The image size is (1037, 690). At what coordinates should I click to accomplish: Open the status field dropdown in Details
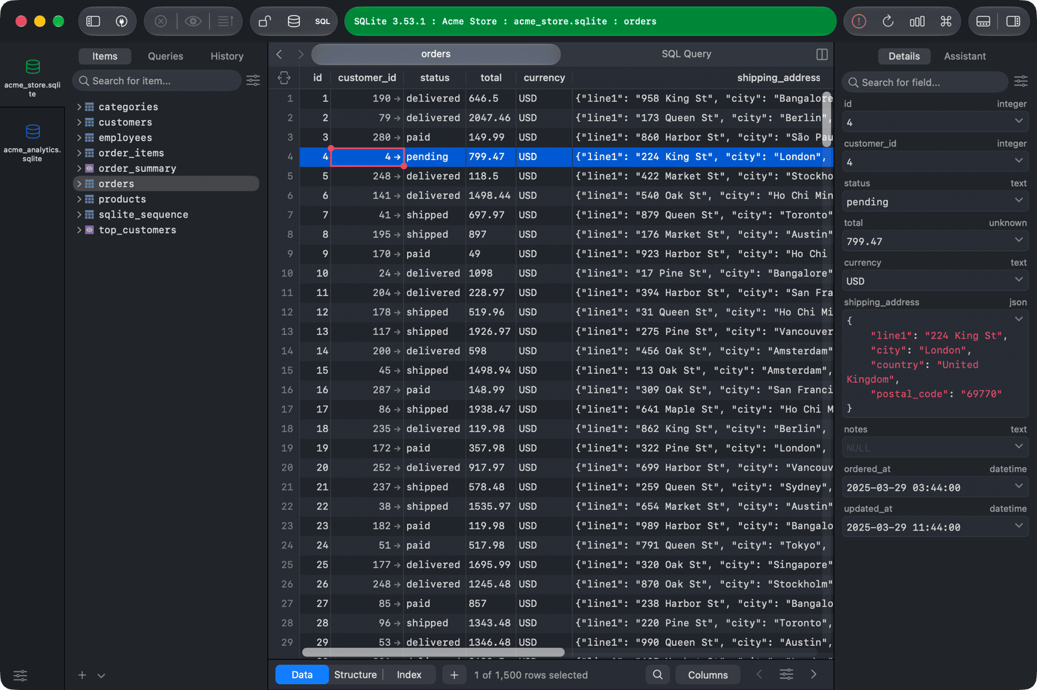pos(1018,200)
